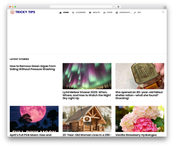
Task: Open the Green Algae From Siding article
Action: pyautogui.click(x=33, y=68)
